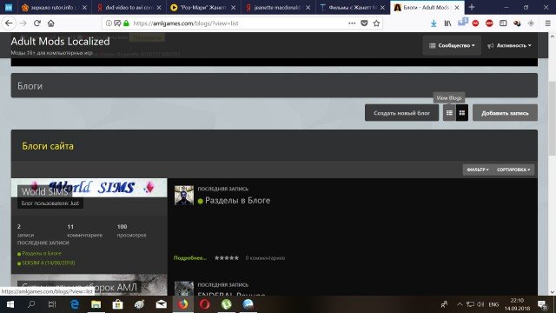The height and width of the screenshot is (313, 556).
Task: Switch to list view for blogs
Action: coord(449,113)
